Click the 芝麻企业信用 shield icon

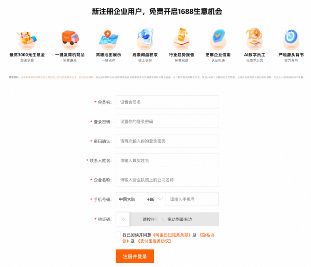tap(218, 40)
